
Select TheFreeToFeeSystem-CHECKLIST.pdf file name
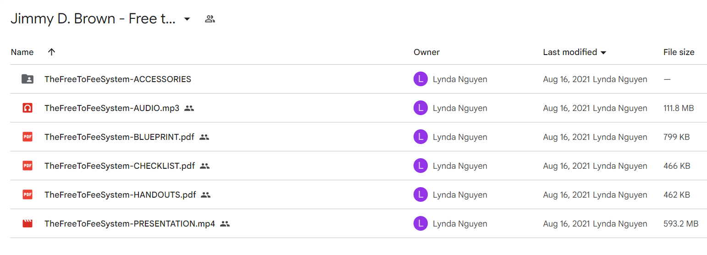click(120, 166)
